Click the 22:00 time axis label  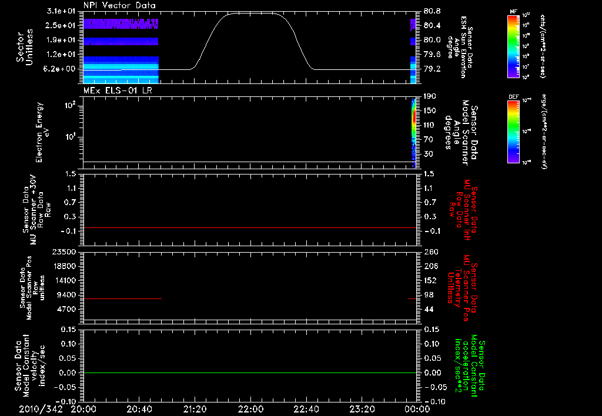pos(250,409)
